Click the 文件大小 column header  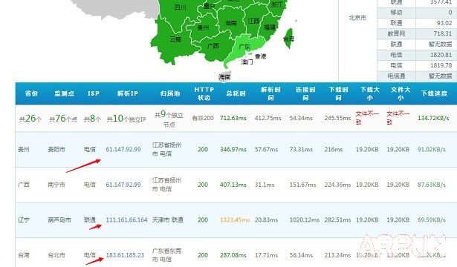(x=401, y=93)
